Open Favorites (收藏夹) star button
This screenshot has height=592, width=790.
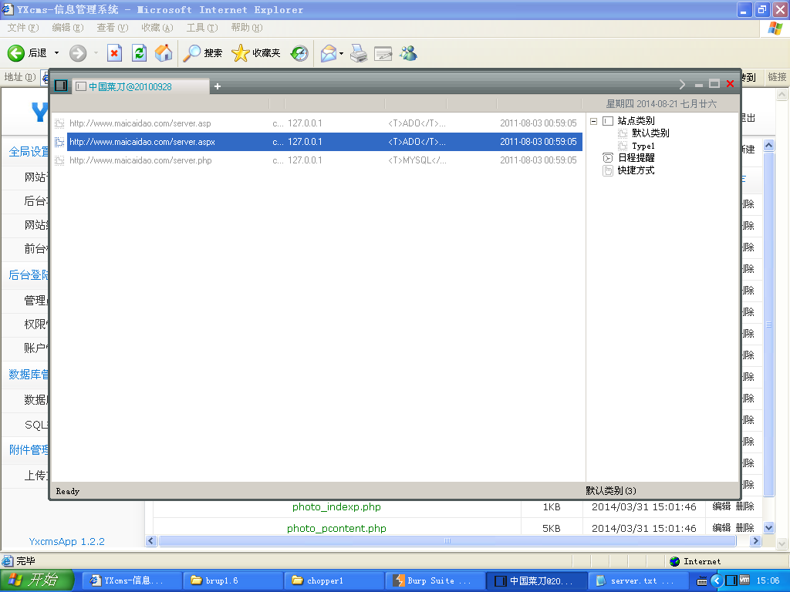[x=255, y=53]
